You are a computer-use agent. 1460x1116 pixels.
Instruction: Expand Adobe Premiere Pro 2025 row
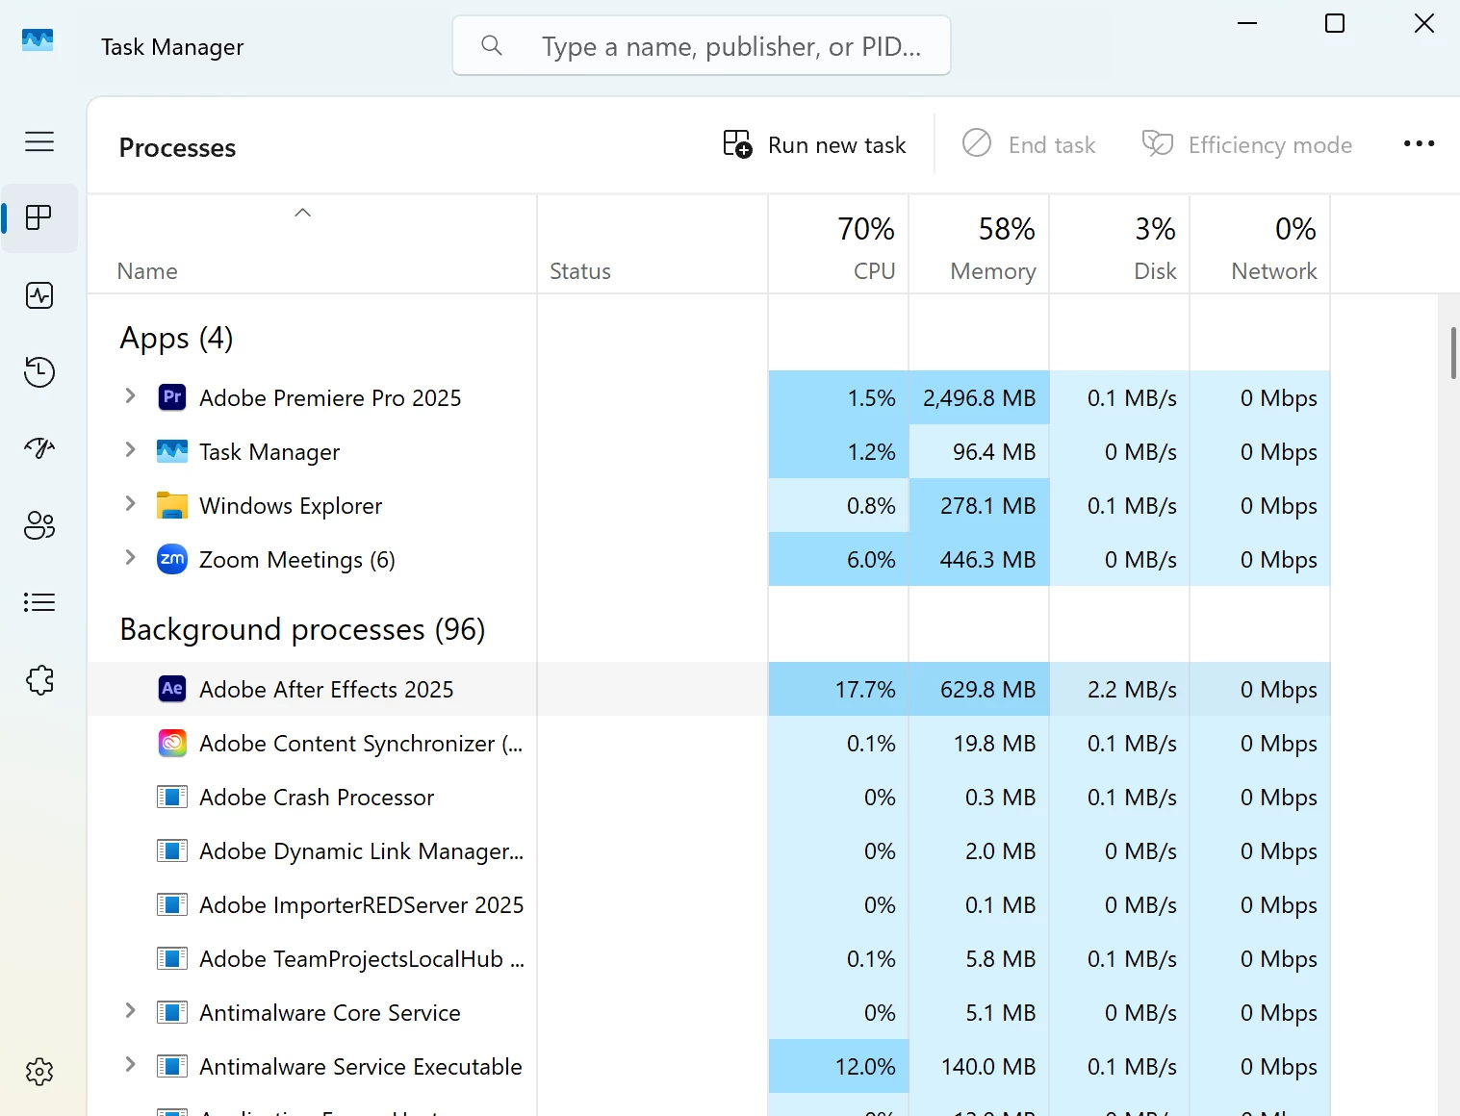(x=130, y=395)
